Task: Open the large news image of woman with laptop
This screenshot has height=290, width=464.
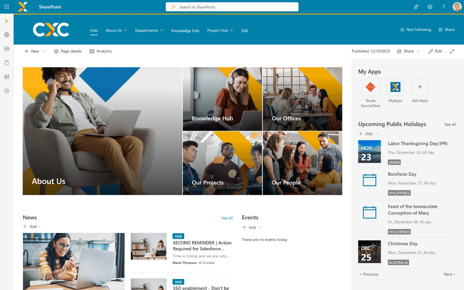Action: click(x=74, y=261)
